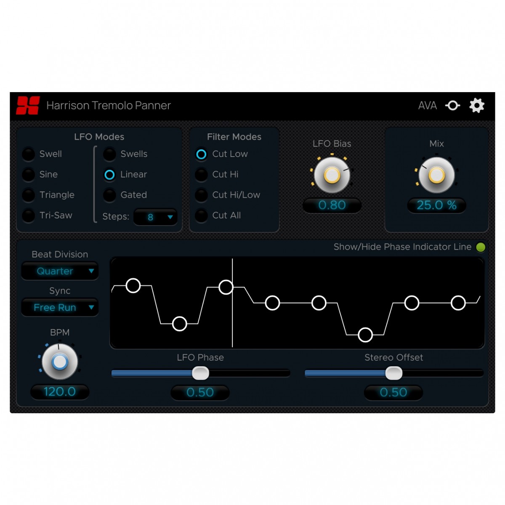Open the Sync Free Run dropdown
This screenshot has width=505, height=505.
coord(60,308)
